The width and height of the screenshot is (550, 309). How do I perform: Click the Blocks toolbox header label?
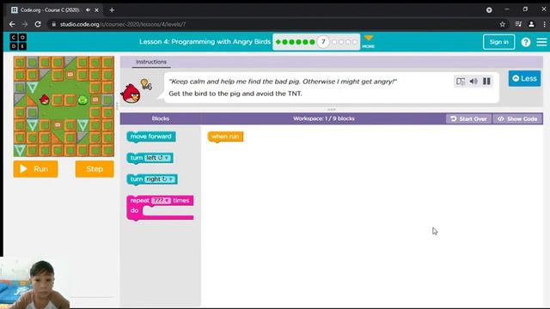click(x=161, y=118)
